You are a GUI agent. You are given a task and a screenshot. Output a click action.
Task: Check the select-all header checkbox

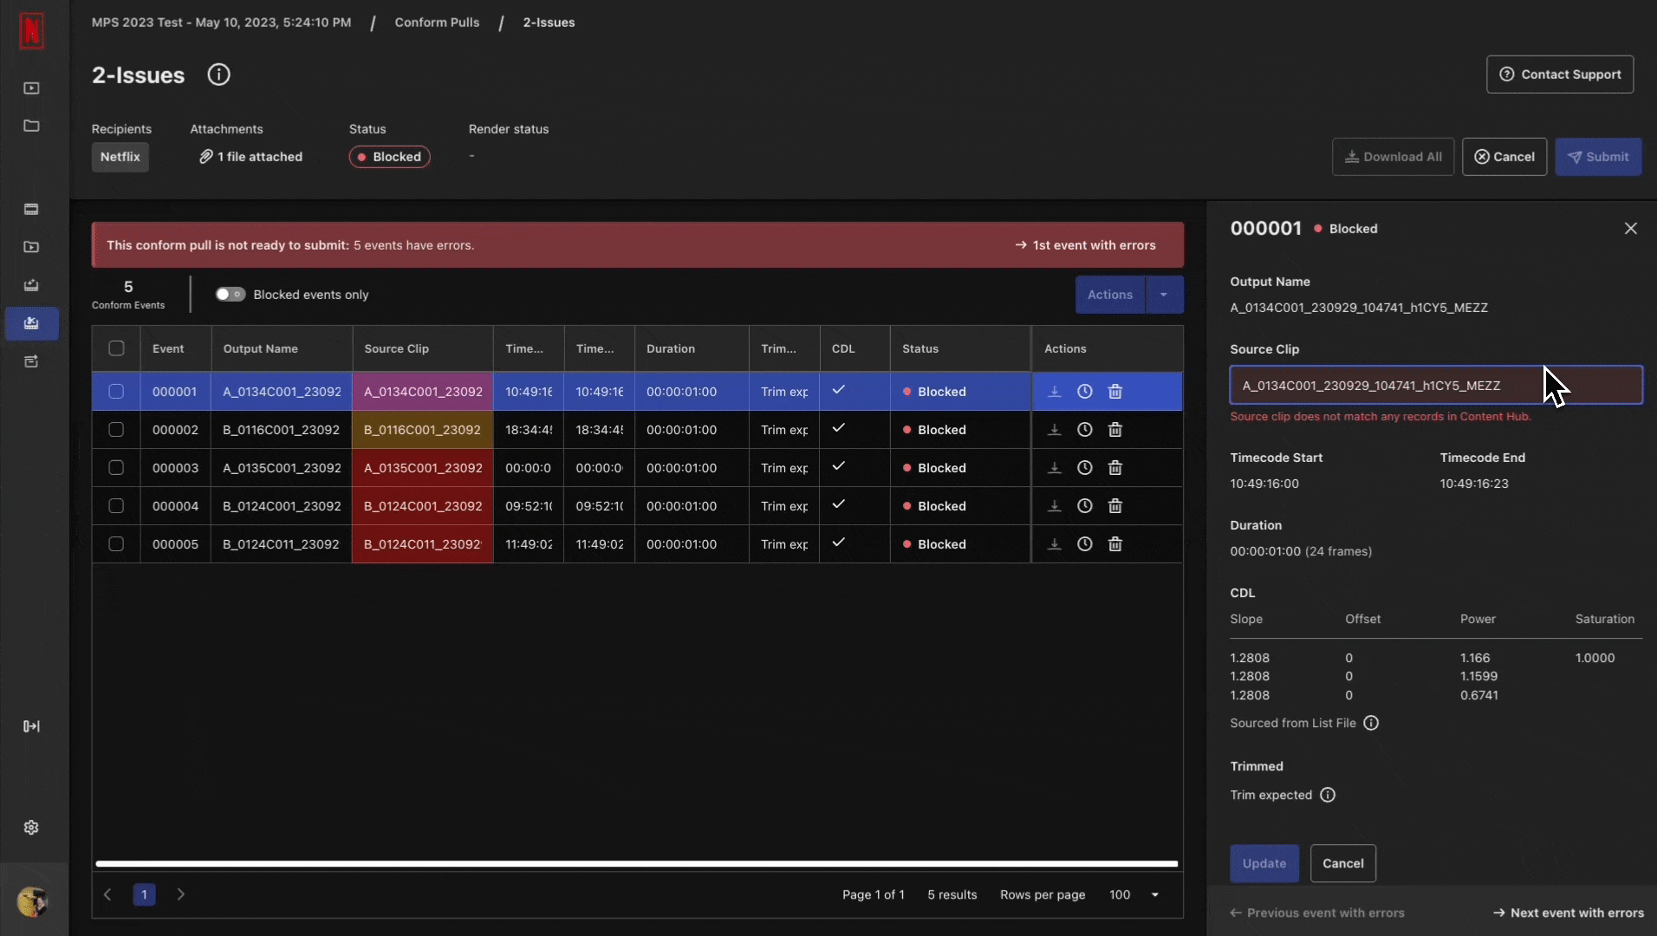pyautogui.click(x=116, y=348)
